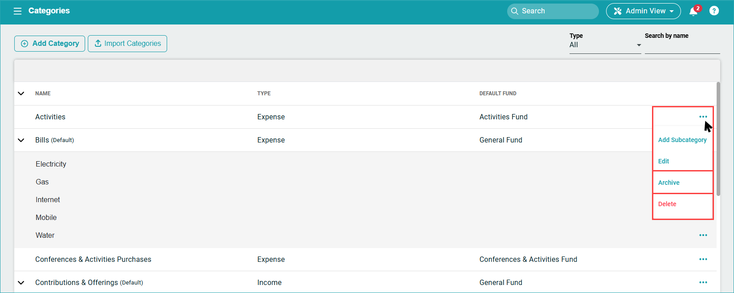Open the help question mark icon
Screen dimensions: 734x293
714,11
